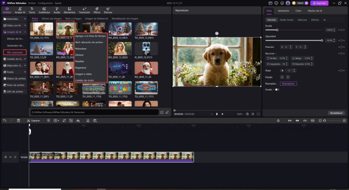Viewport: 349px width, 190px height.
Task: Delete selected clip with trash icon
Action: pos(18,120)
